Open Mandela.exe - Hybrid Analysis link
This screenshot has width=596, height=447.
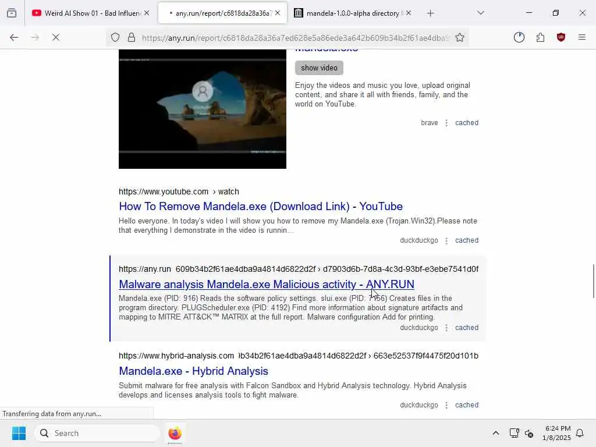coord(193,371)
